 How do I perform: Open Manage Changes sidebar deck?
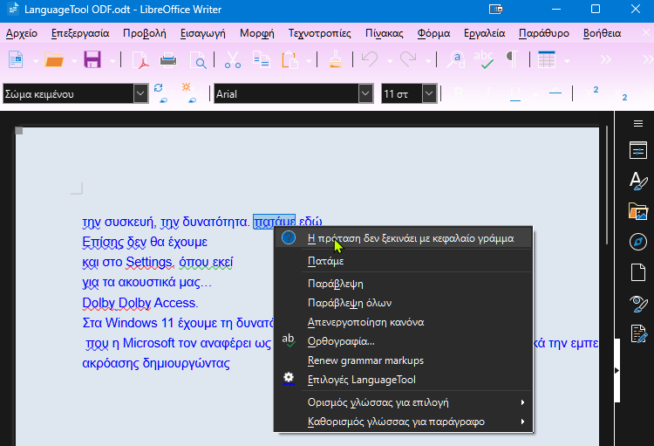[x=637, y=333]
